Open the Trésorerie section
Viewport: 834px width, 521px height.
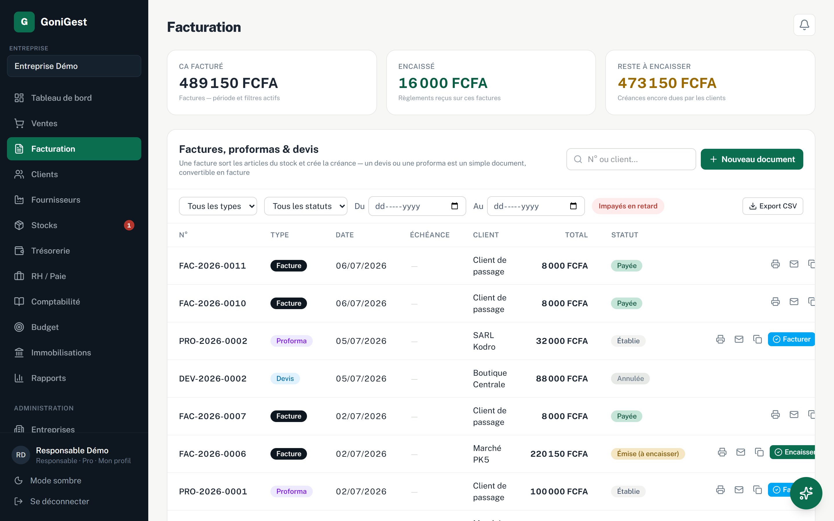pyautogui.click(x=74, y=250)
